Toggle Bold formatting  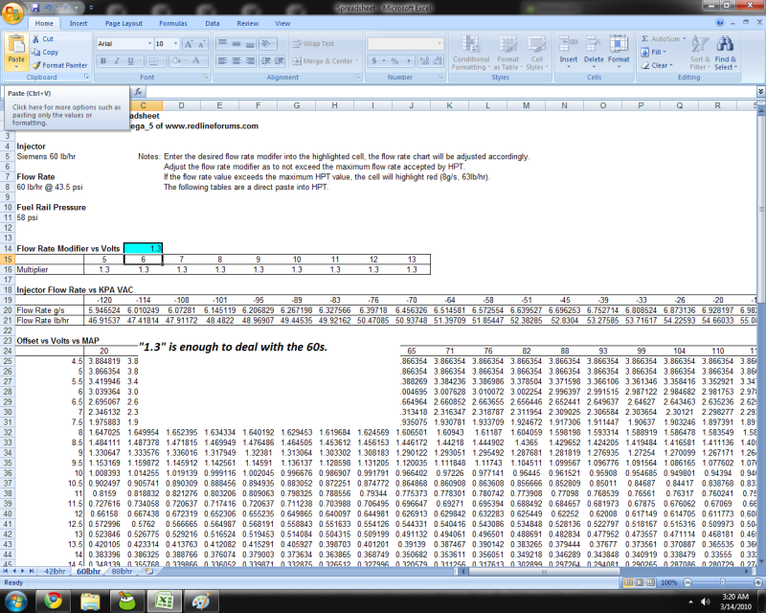(103, 61)
